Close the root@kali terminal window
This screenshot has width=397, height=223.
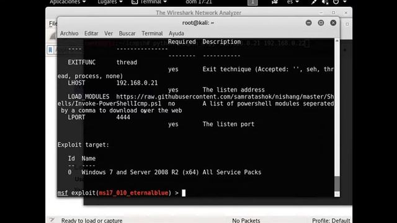click(333, 23)
